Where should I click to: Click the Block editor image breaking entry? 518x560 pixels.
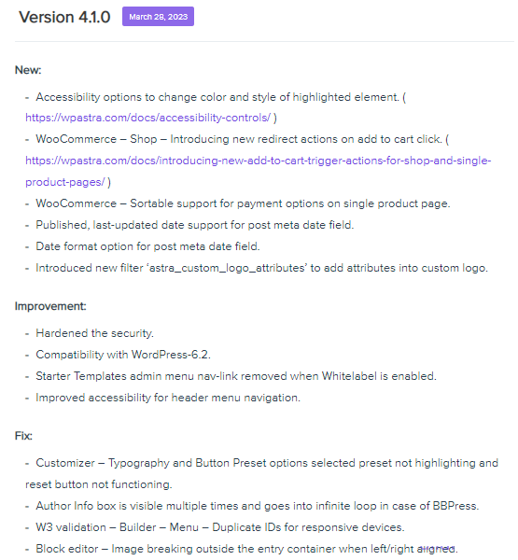coord(246,549)
